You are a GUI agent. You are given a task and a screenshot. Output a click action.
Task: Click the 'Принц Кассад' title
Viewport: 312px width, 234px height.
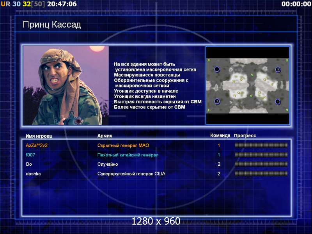tap(52, 25)
